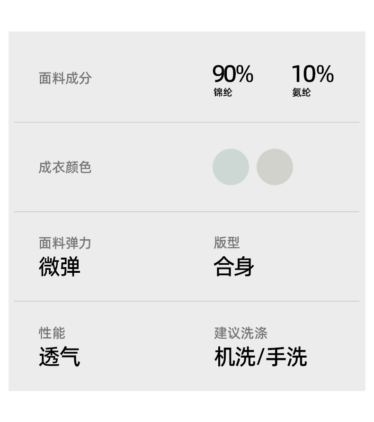The image size is (374, 422).
Task: Click the 10% fabric percentage
Action: click(x=312, y=74)
